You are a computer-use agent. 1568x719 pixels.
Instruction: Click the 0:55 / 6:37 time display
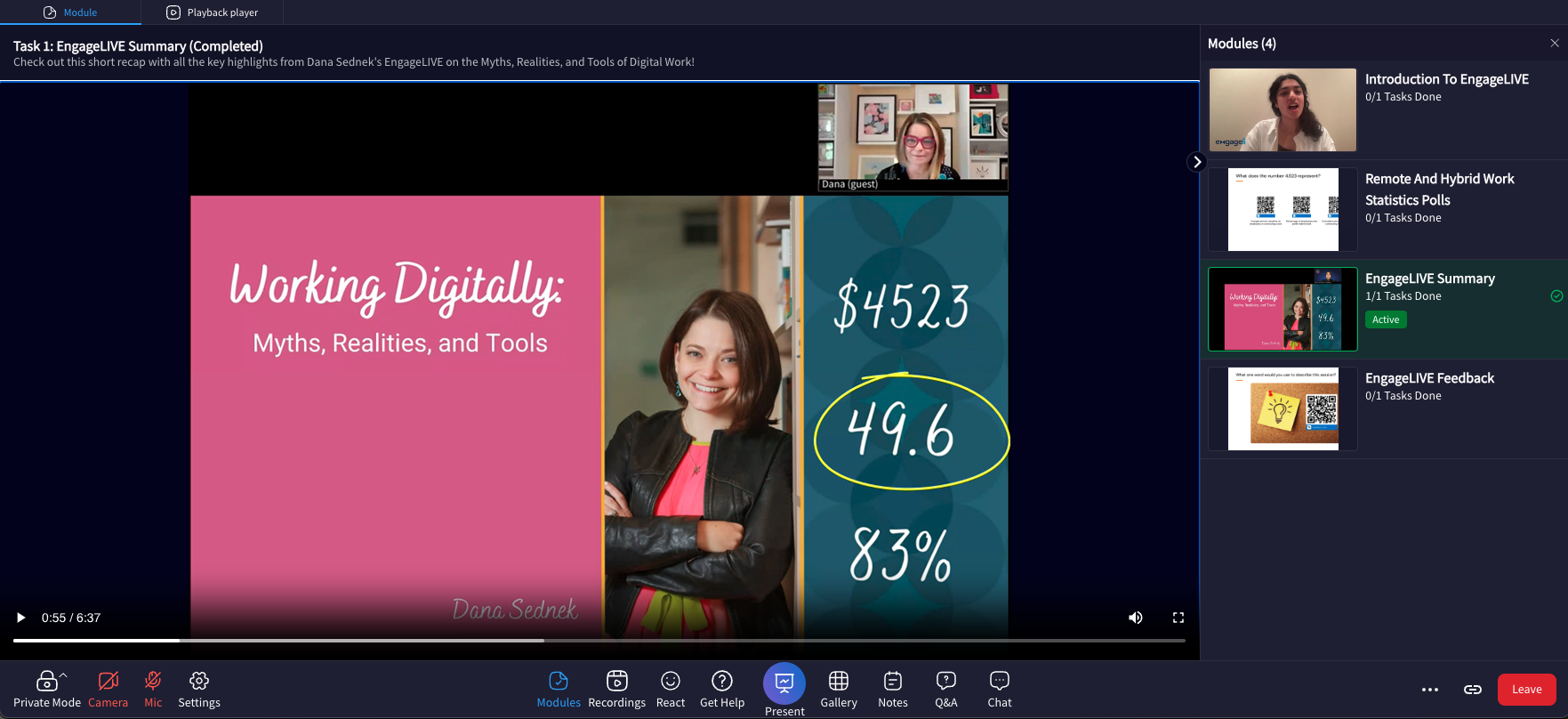[x=71, y=618]
